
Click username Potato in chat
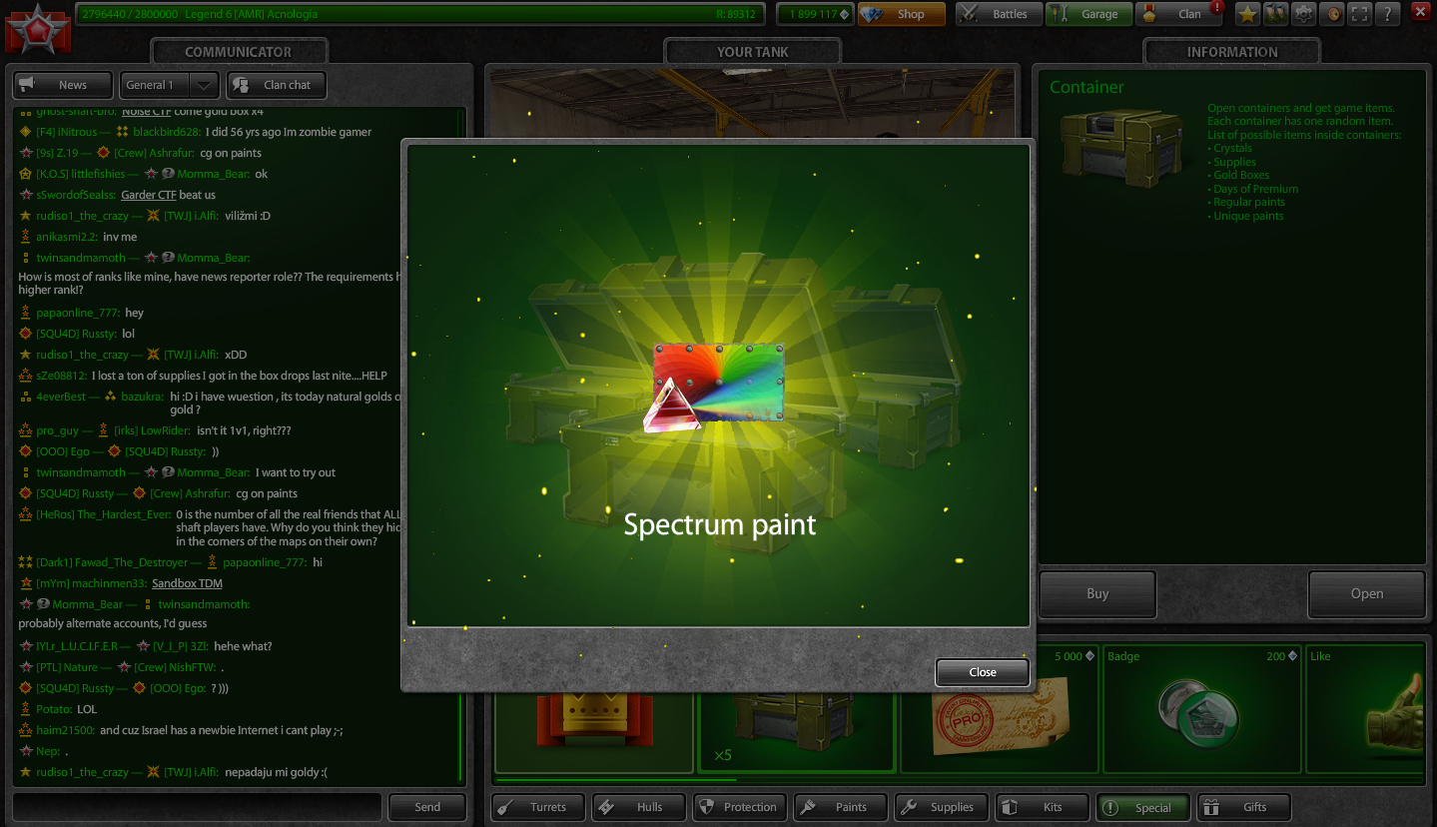53,709
